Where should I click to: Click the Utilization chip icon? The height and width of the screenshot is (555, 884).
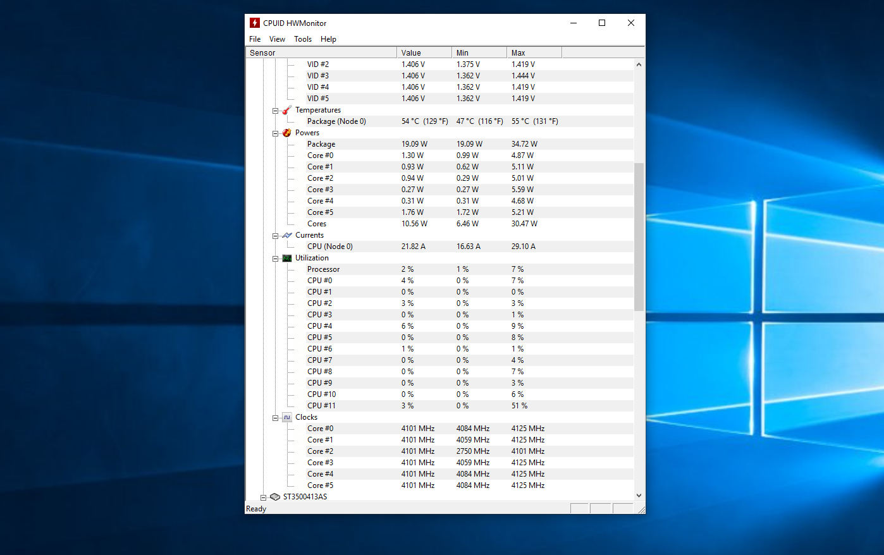point(287,258)
